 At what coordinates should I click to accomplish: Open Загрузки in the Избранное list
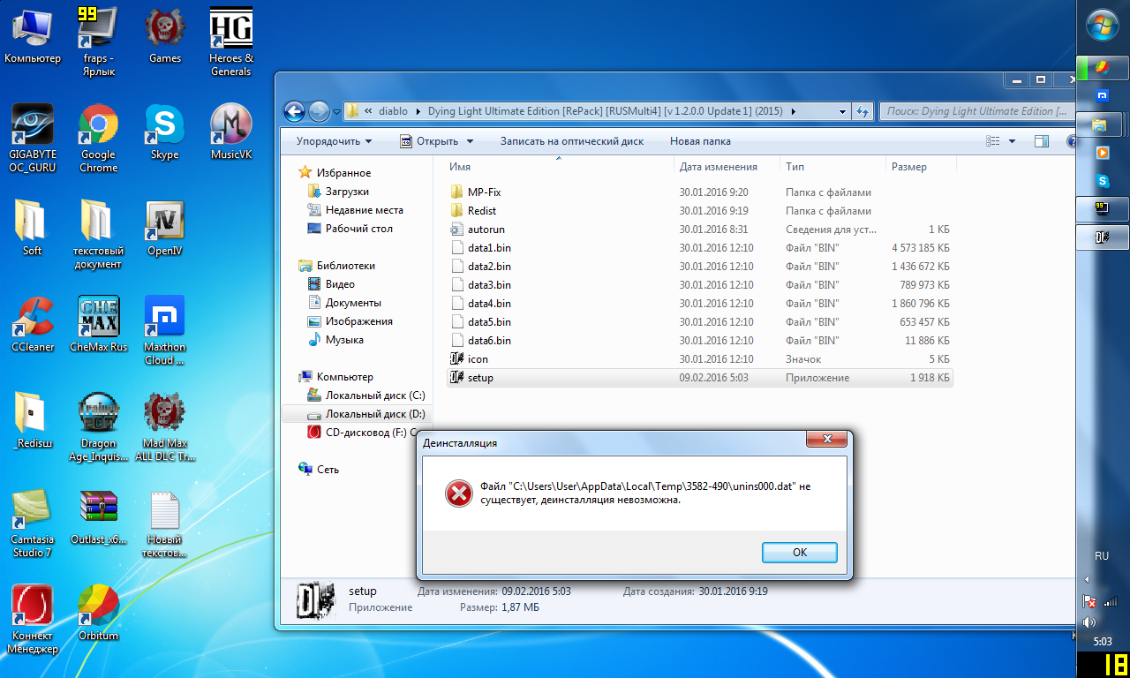(347, 192)
